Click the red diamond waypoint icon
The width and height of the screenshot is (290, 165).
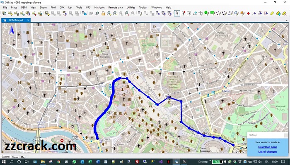248,14
